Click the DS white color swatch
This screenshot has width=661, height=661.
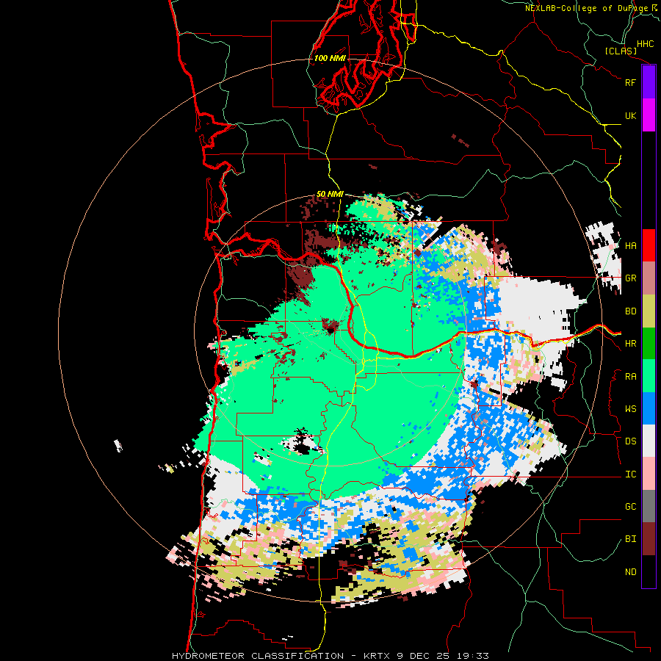[x=649, y=441]
